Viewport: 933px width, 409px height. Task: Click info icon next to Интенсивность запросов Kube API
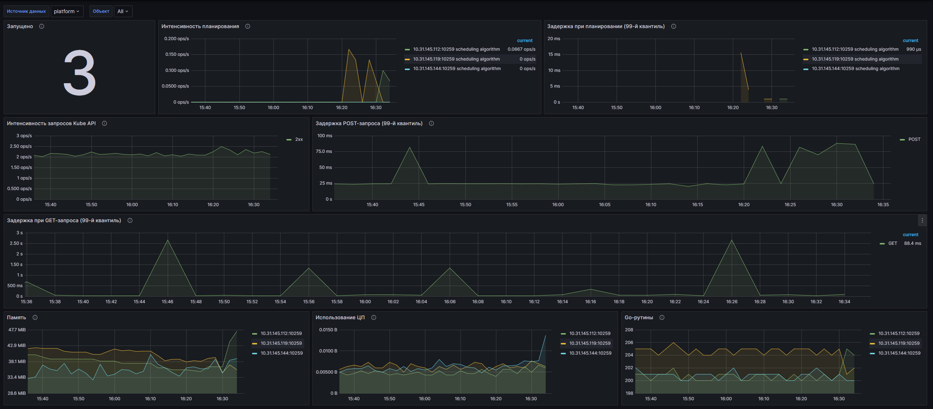104,123
